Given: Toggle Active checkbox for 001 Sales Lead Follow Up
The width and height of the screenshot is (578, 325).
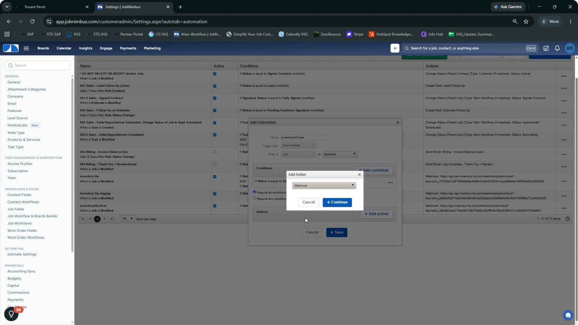Looking at the screenshot, I should pyautogui.click(x=215, y=86).
